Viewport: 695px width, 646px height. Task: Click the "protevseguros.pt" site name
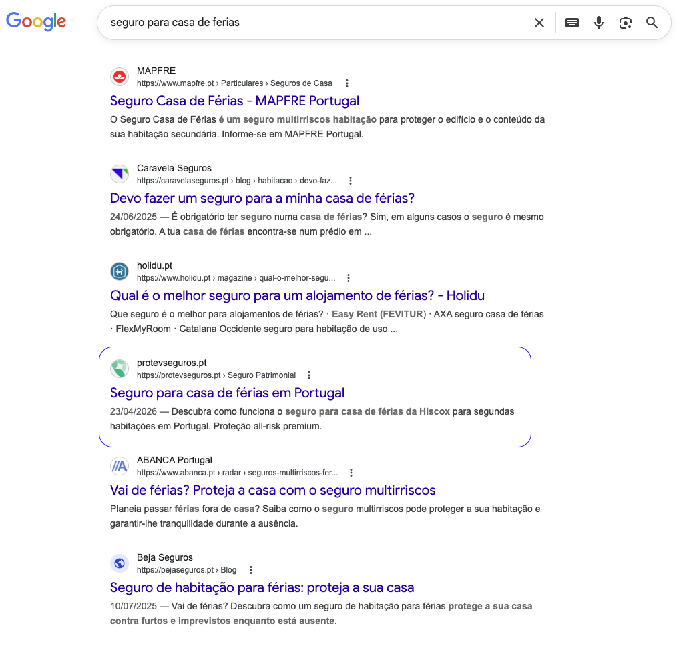pyautogui.click(x=172, y=363)
